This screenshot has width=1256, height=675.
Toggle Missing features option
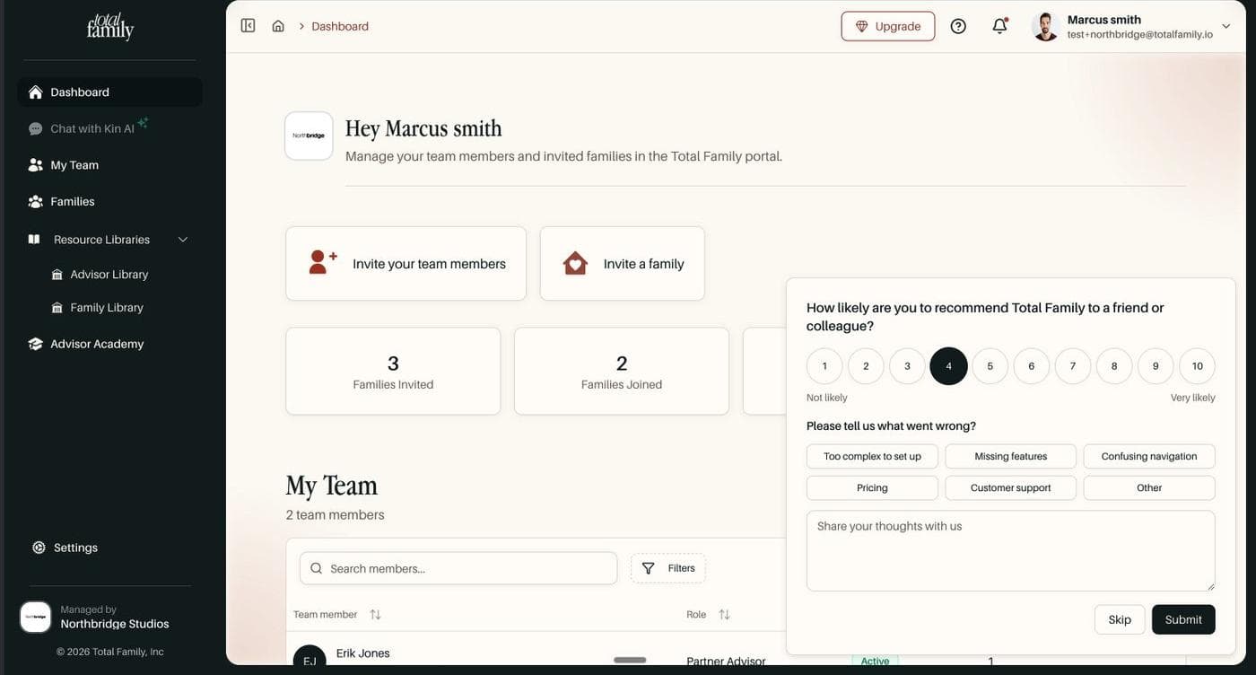[x=1011, y=456]
